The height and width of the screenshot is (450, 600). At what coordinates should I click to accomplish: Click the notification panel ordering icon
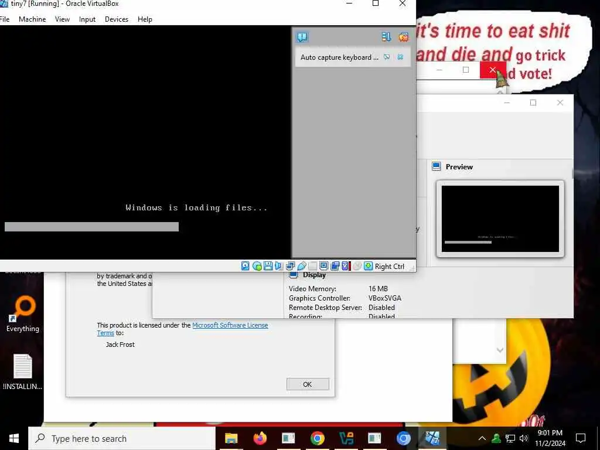point(386,37)
